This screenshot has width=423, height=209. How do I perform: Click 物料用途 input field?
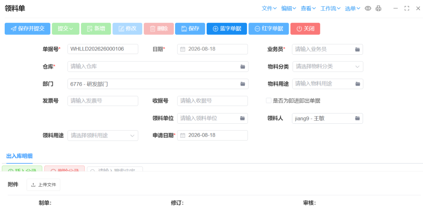(328, 84)
